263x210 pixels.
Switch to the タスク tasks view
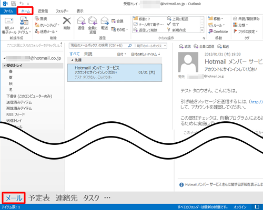(x=91, y=198)
